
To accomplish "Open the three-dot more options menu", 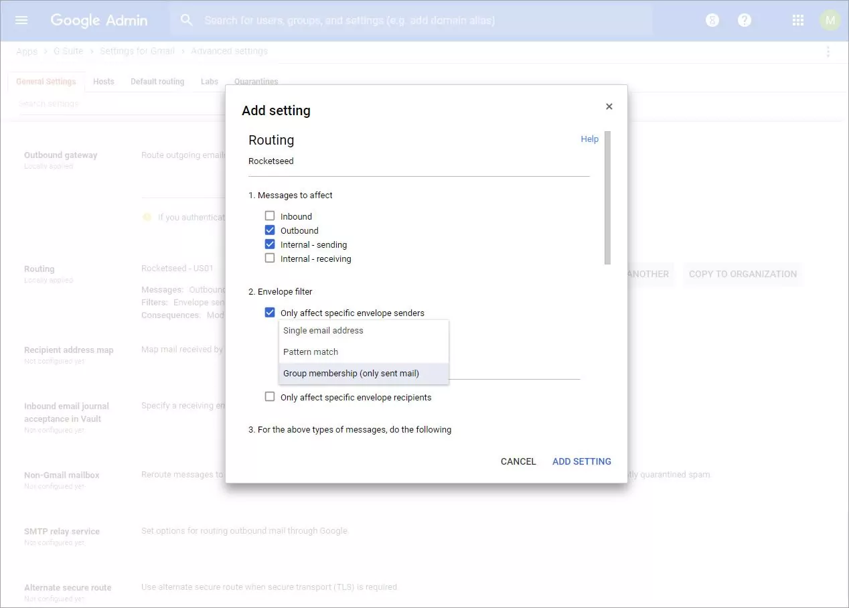I will [828, 52].
